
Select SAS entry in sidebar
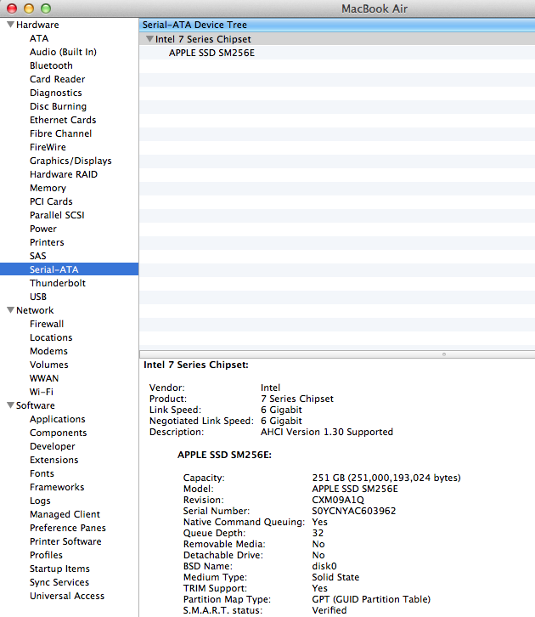pyautogui.click(x=37, y=256)
